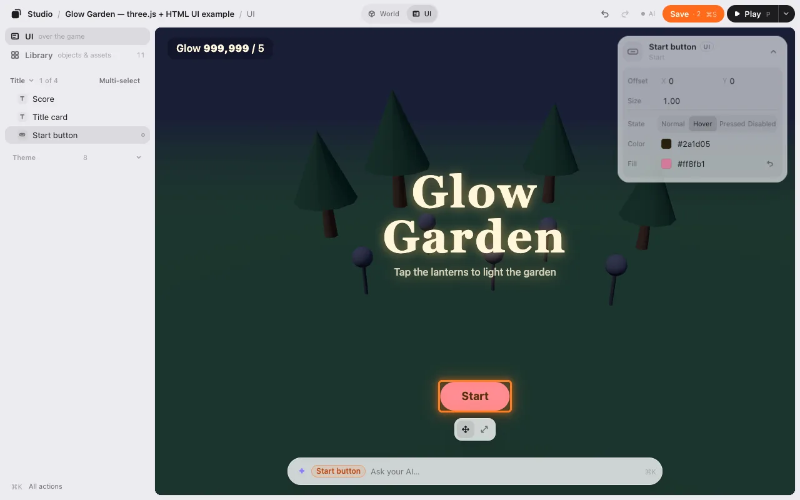Select the Disabled state
The width and height of the screenshot is (800, 500).
762,124
